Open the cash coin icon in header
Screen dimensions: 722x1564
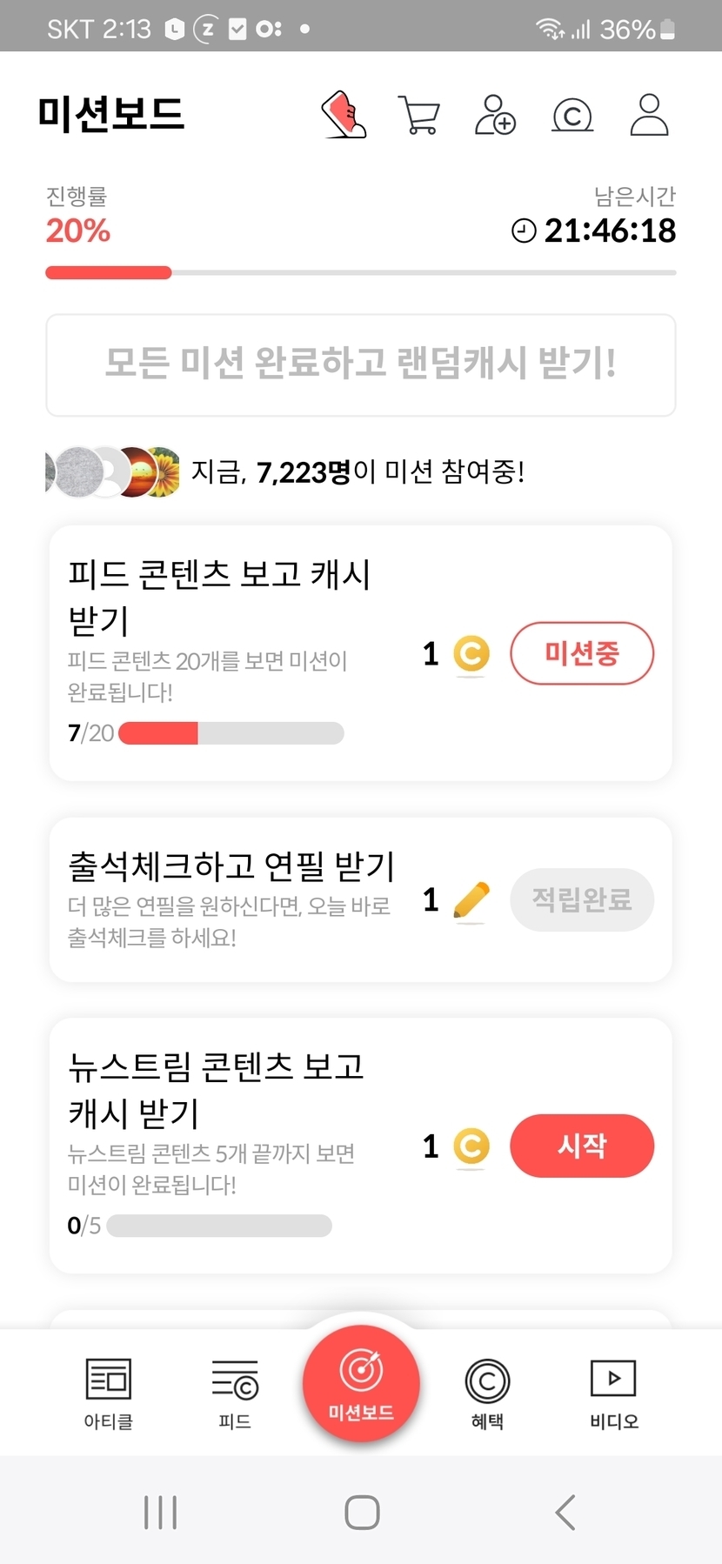572,115
